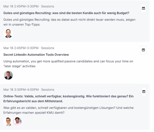Image resolution: width=154 pixels, height=132 pixels.
Task: Add the Online-Tests session to calendar
Action: (x=143, y=92)
